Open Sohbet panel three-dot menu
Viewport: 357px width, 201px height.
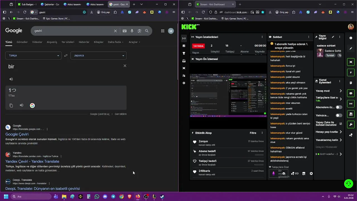[308, 37]
